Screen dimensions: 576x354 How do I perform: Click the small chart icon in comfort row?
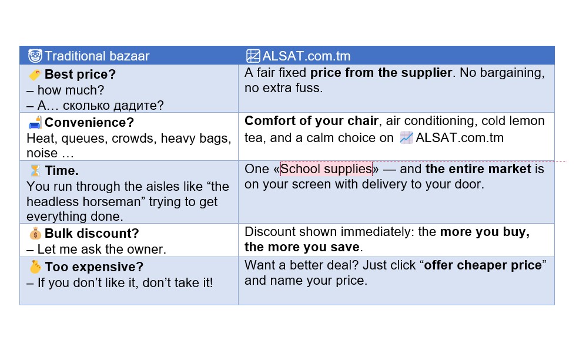pyautogui.click(x=406, y=138)
